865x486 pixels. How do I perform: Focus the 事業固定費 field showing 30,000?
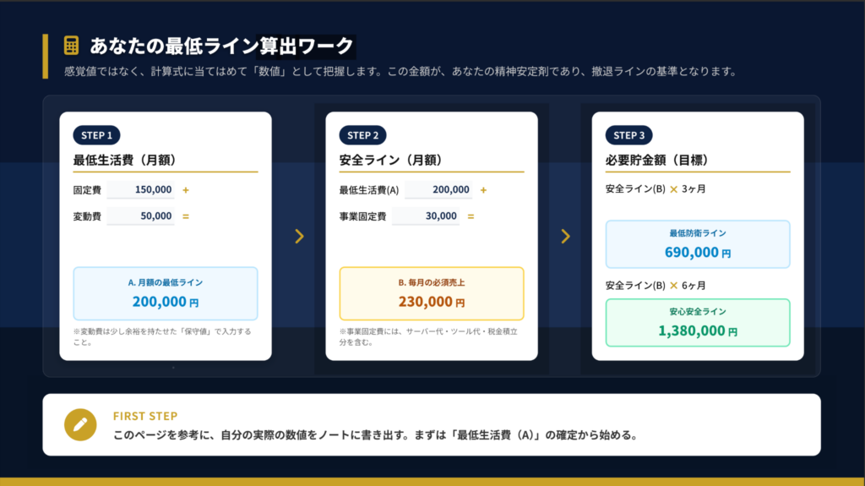[x=425, y=216]
